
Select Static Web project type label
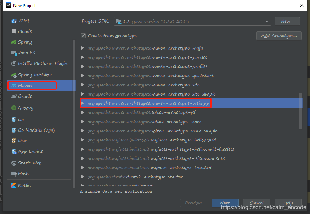(30, 163)
